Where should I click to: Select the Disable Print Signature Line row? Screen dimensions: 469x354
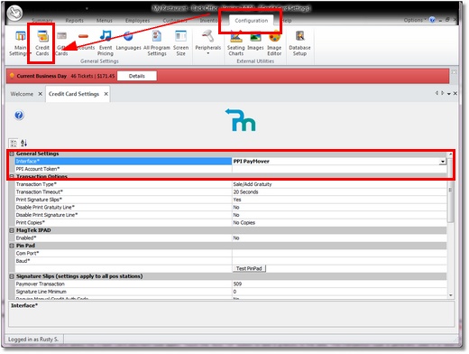[231, 215]
